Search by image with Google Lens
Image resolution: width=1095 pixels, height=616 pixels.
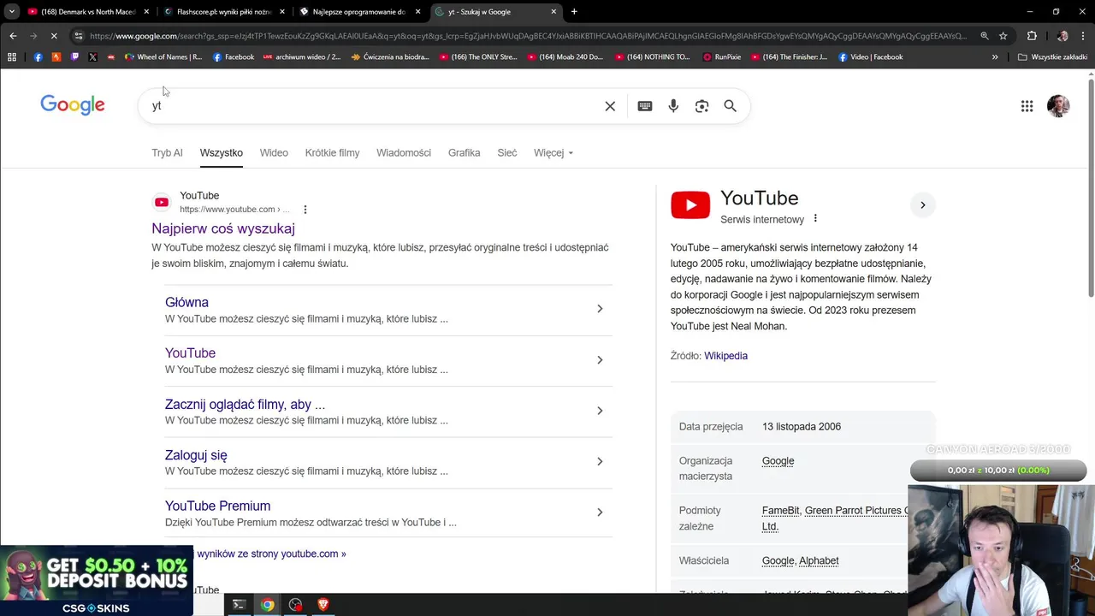(701, 106)
